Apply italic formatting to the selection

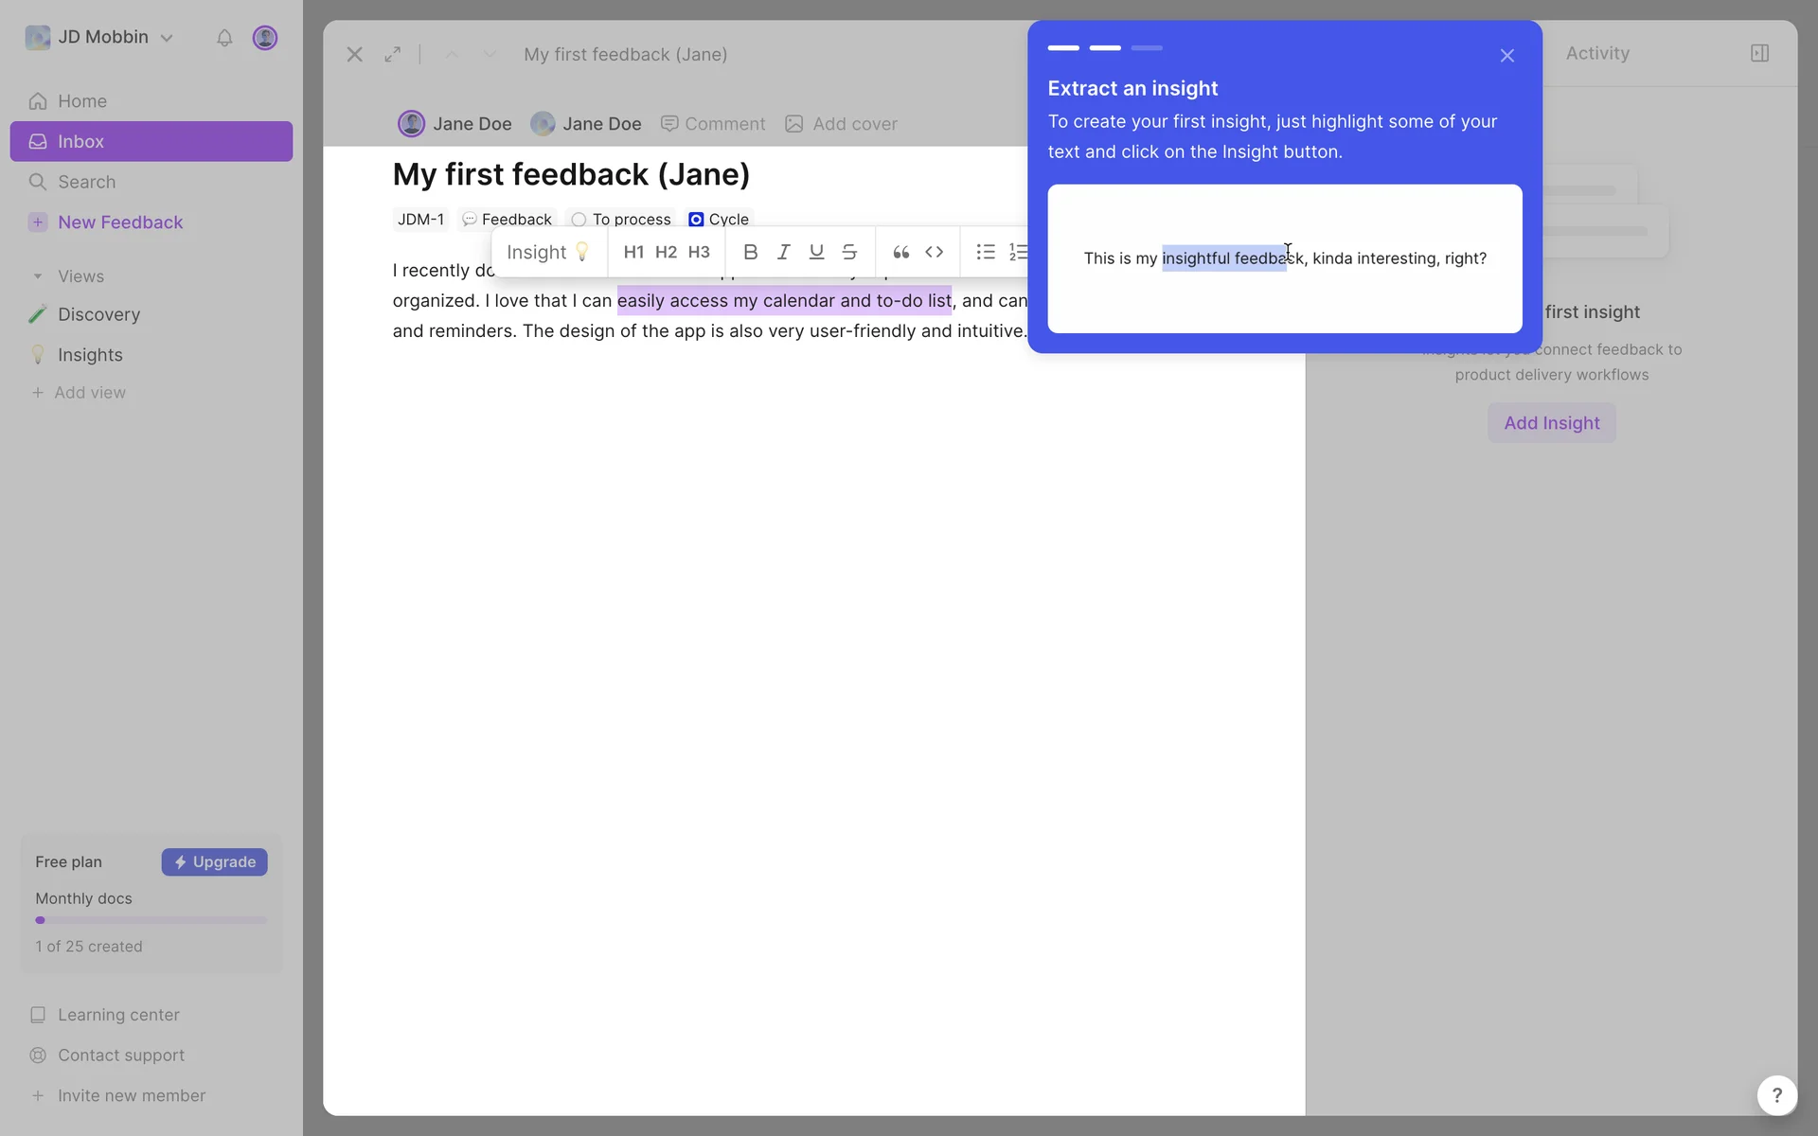pyautogui.click(x=783, y=252)
